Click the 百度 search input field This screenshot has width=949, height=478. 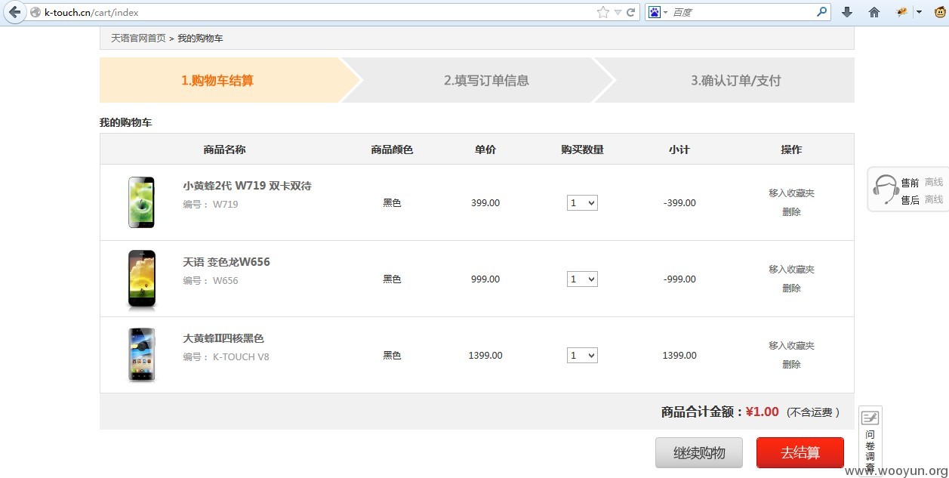pos(743,12)
